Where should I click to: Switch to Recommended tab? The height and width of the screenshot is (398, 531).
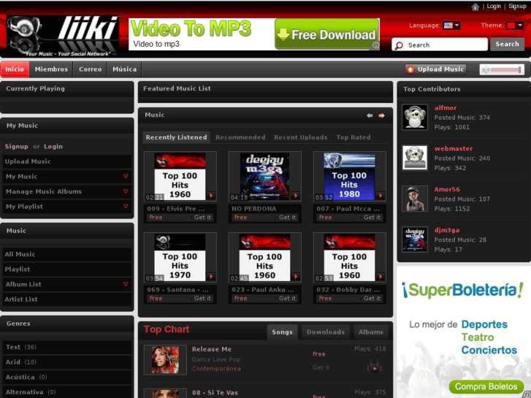pos(240,137)
